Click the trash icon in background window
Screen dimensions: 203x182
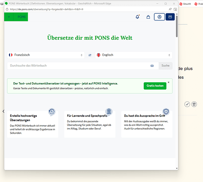[x=194, y=104]
